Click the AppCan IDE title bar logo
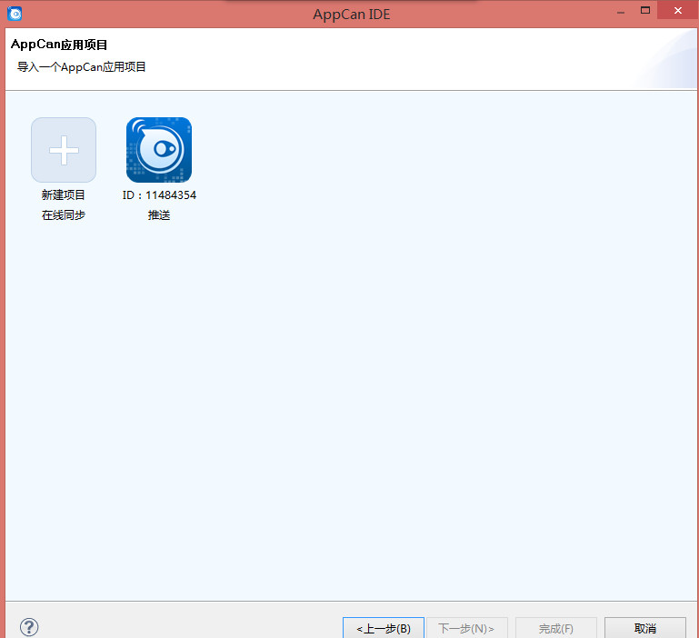This screenshot has height=638, width=699. (x=15, y=14)
